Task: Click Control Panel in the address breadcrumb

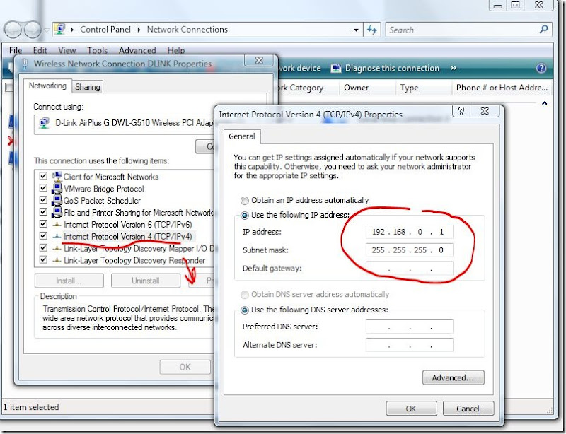Action: (105, 30)
